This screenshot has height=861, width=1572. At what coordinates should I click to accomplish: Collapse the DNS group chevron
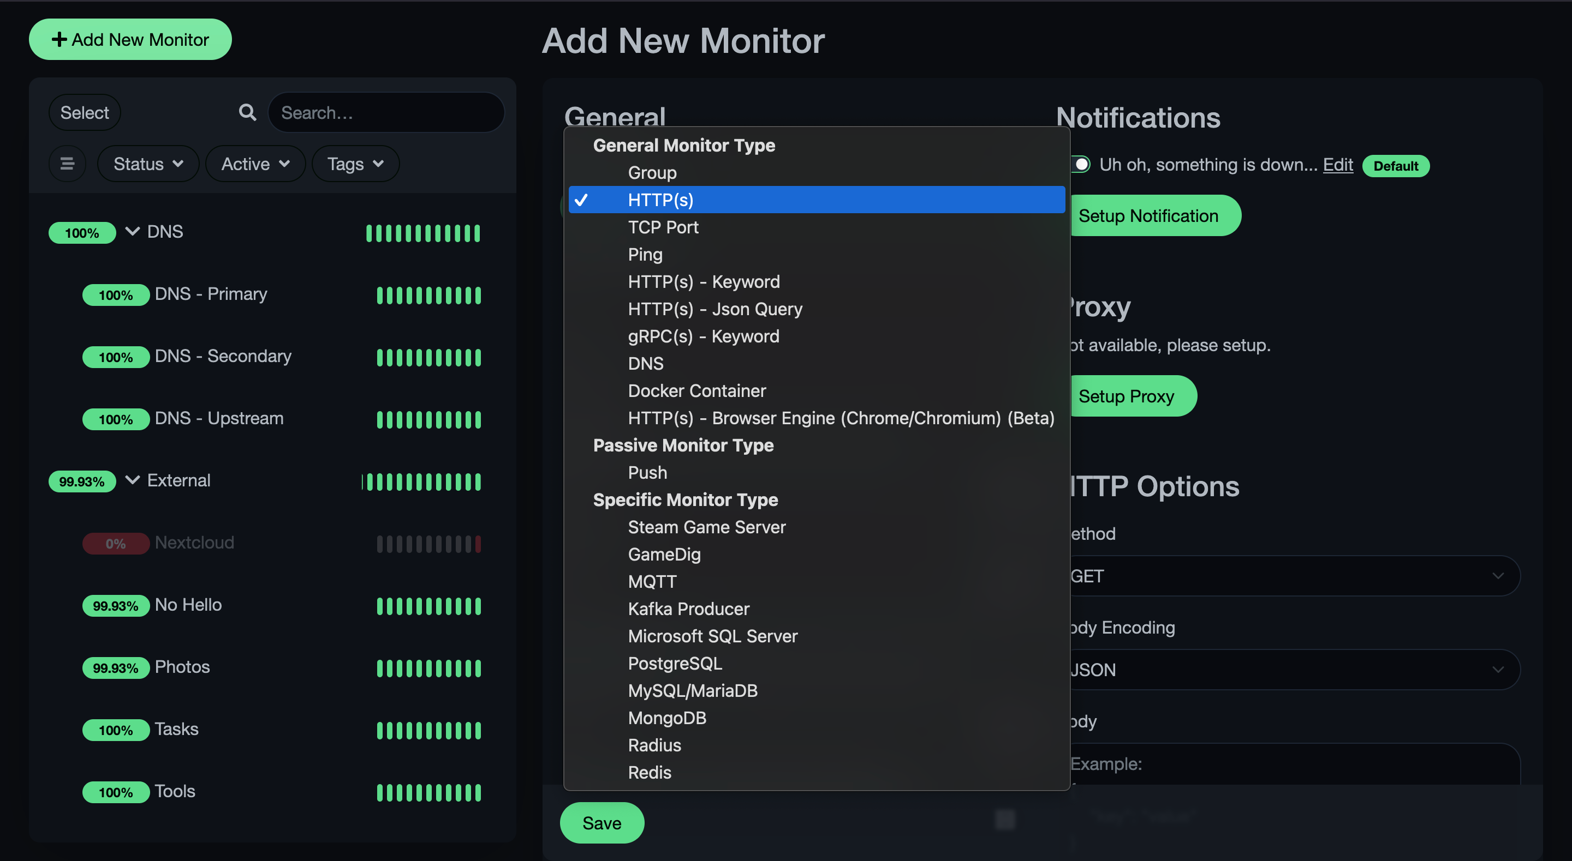point(133,231)
